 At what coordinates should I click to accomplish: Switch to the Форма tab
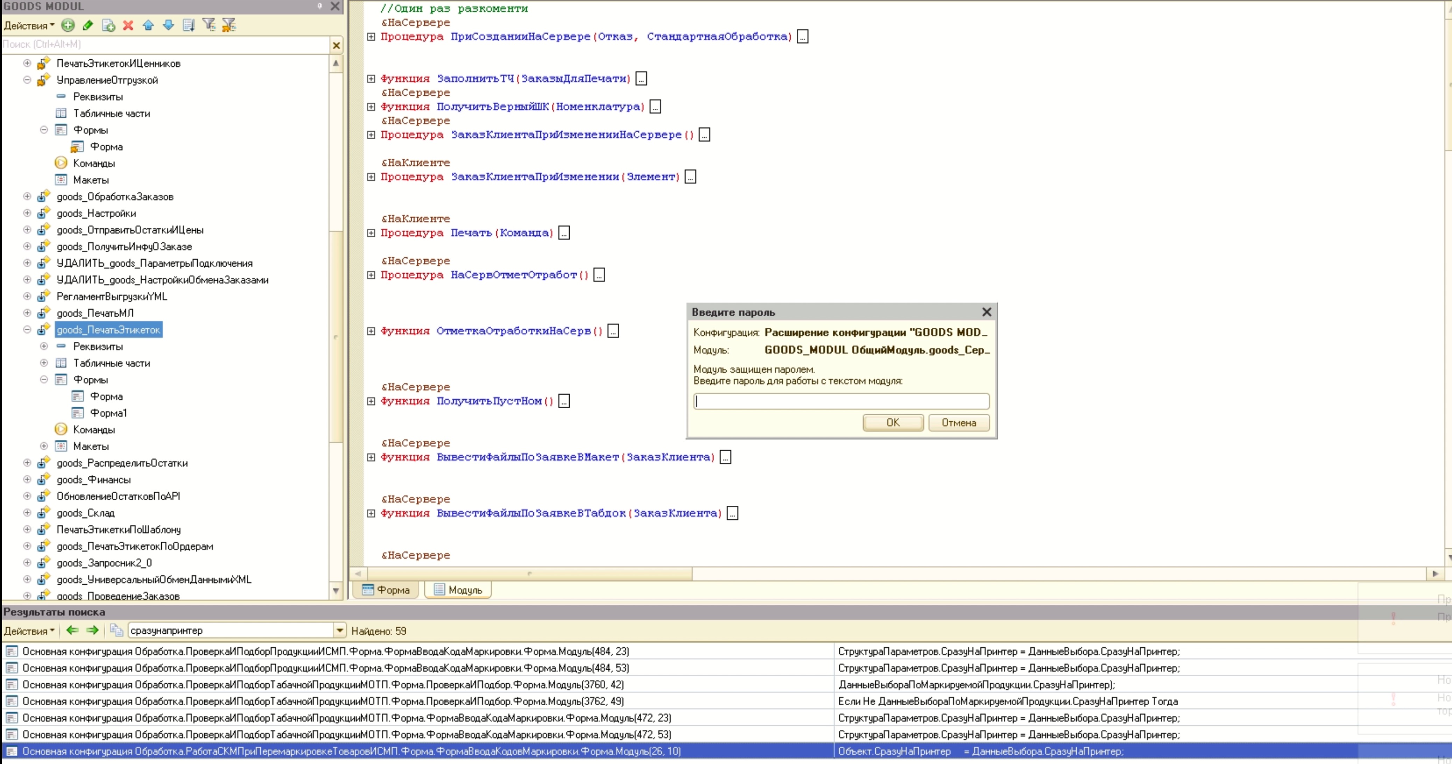386,590
